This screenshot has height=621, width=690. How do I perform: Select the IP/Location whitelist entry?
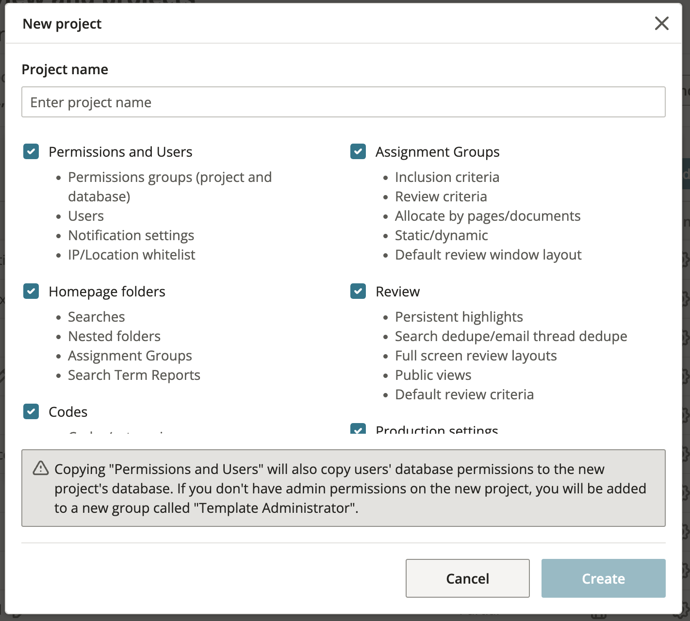point(131,254)
